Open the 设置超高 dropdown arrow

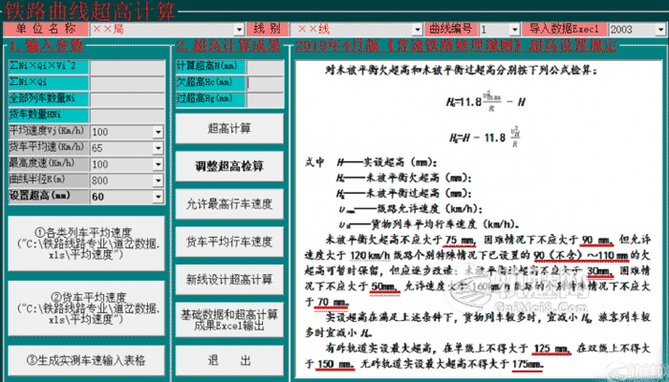(x=159, y=197)
